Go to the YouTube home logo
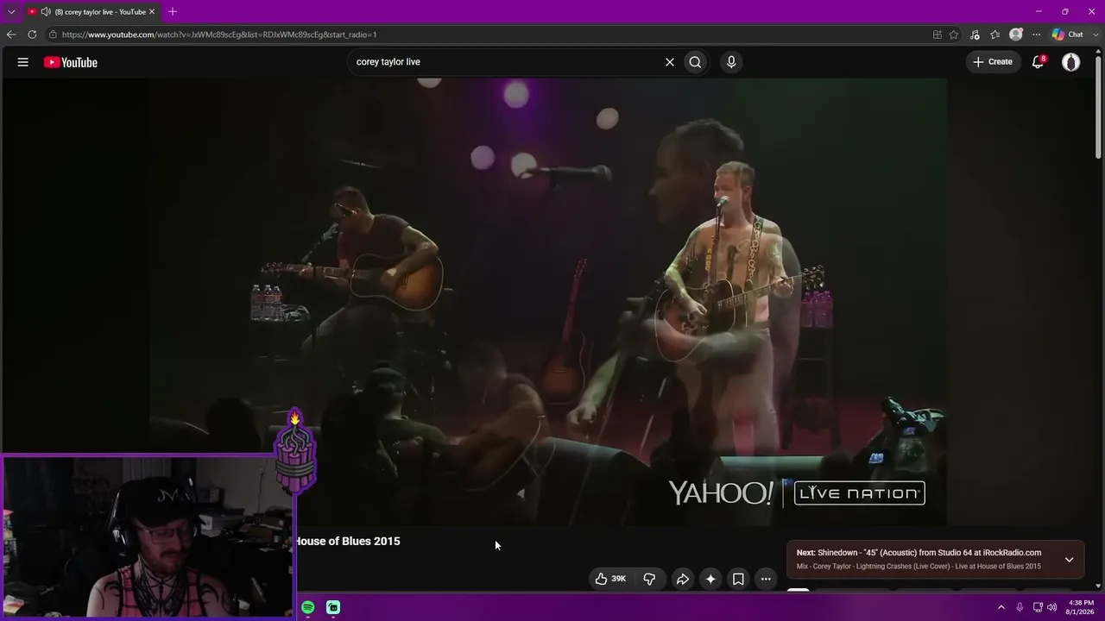This screenshot has width=1105, height=621. point(71,62)
